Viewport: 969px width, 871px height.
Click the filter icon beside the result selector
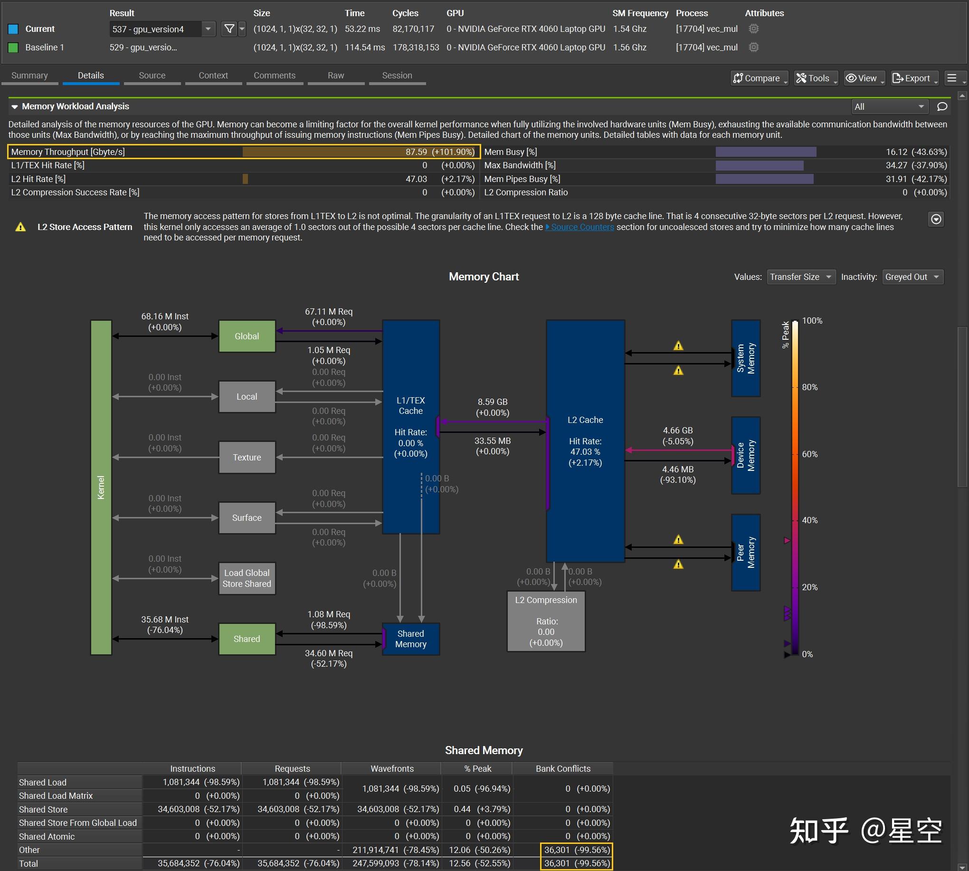tap(228, 29)
